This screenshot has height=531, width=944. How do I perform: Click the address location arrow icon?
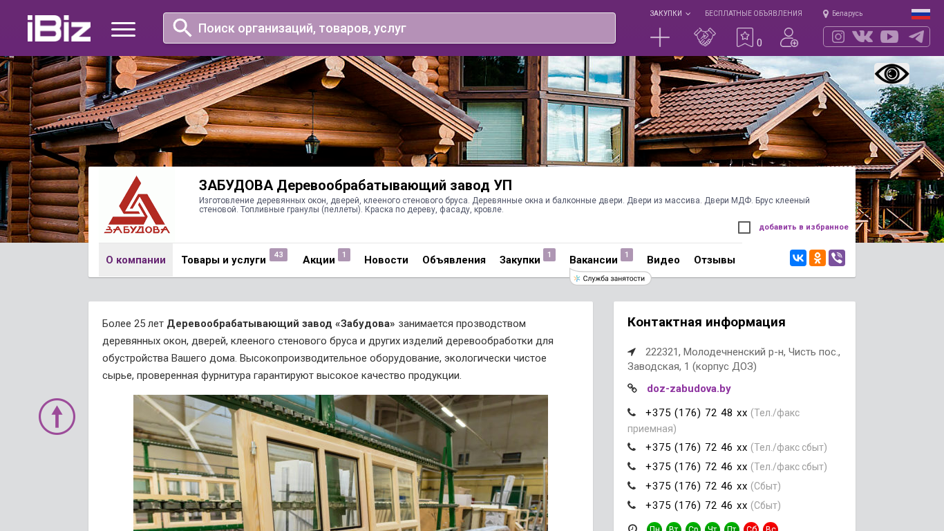(x=632, y=352)
